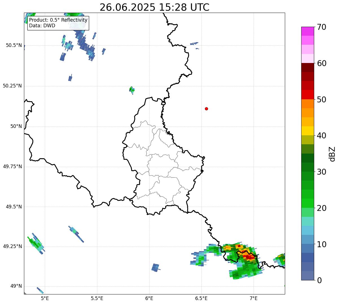Click the '49°N' latitude label
This screenshot has height=304, width=339.
pyautogui.click(x=16, y=286)
